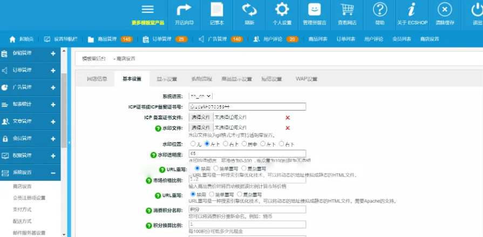
Task: Click the 水印透明度 input field
Action: pos(247,153)
